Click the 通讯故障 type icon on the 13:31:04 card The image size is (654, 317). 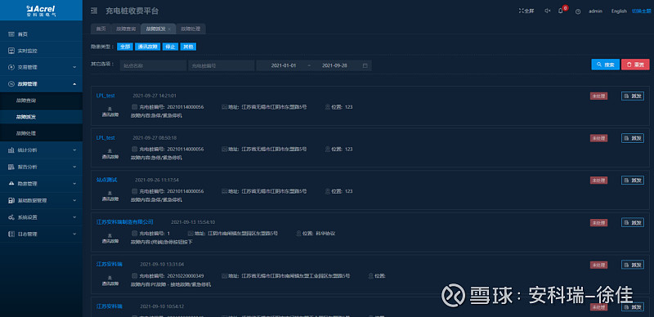click(110, 278)
